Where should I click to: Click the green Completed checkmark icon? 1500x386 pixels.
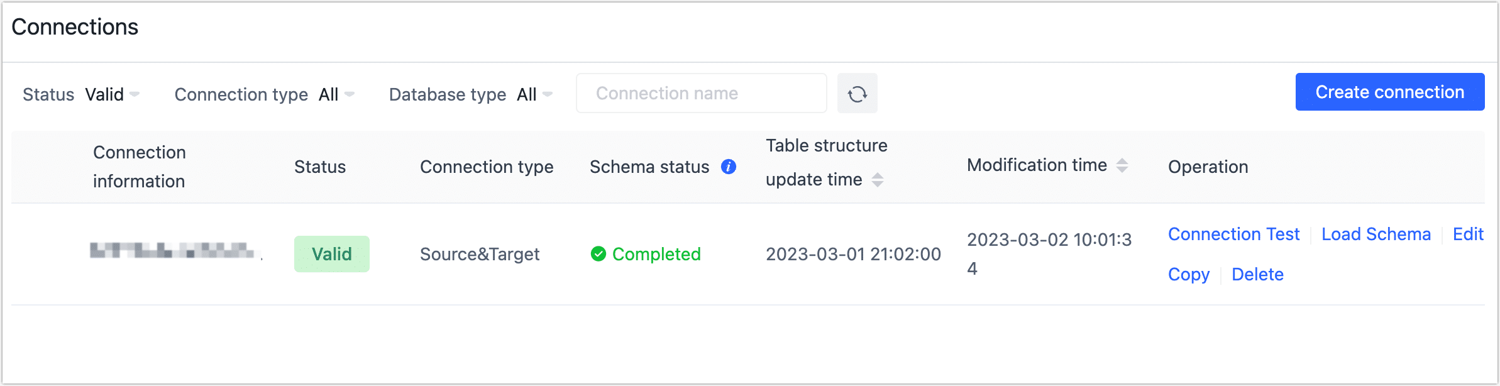coord(598,254)
